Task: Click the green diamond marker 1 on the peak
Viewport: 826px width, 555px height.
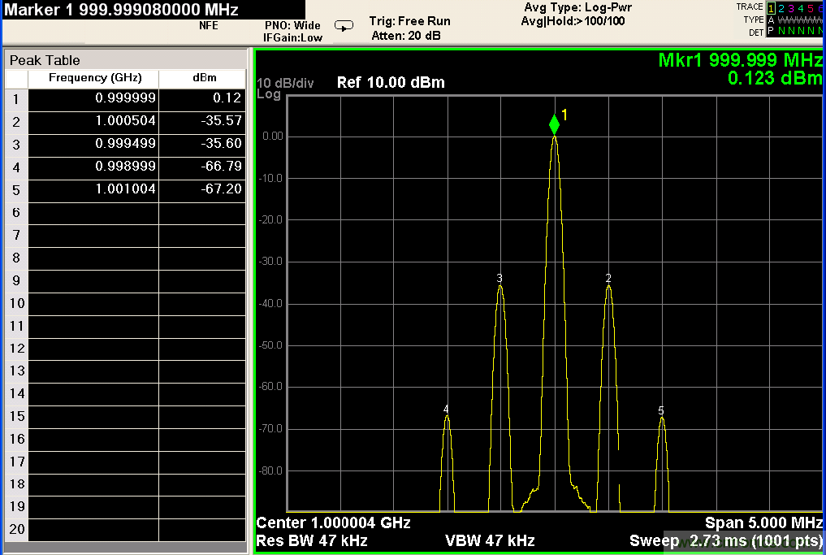Action: click(x=554, y=124)
